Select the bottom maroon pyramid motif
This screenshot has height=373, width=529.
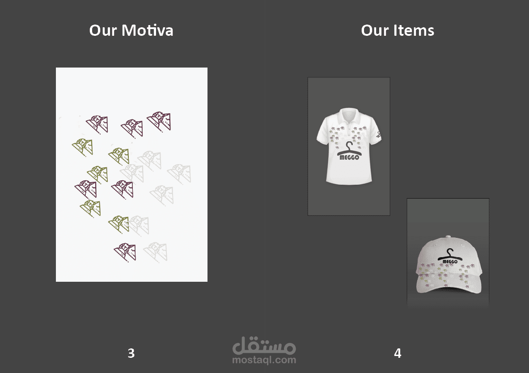[x=125, y=252]
